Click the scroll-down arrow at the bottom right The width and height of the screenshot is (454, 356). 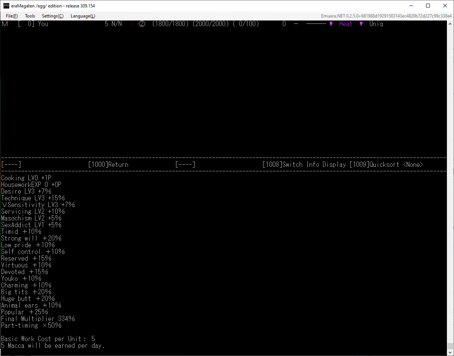[450, 353]
